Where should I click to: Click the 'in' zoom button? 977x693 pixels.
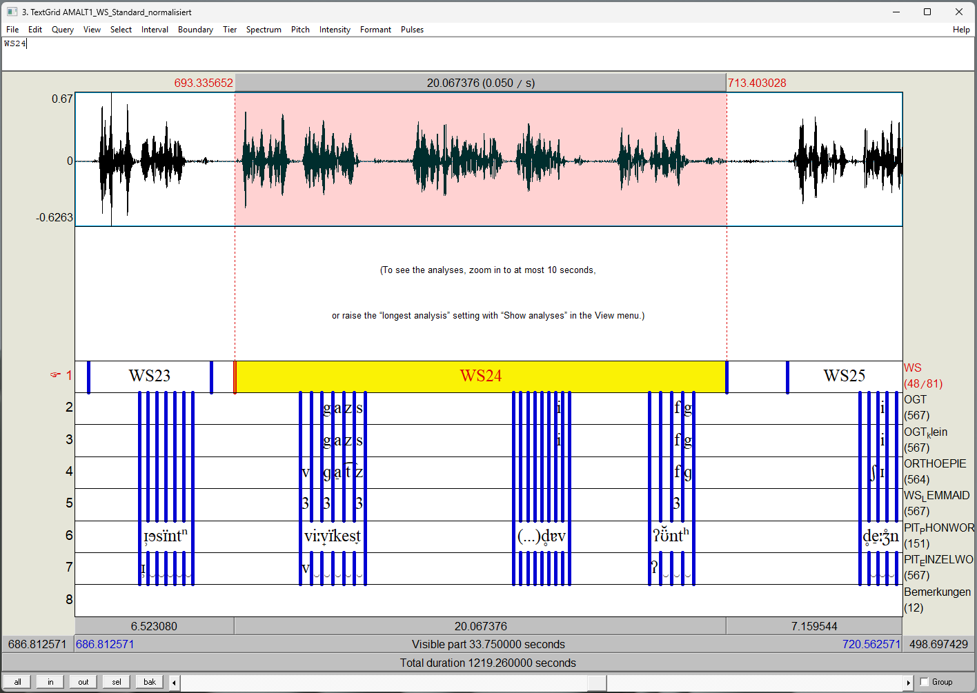point(50,682)
